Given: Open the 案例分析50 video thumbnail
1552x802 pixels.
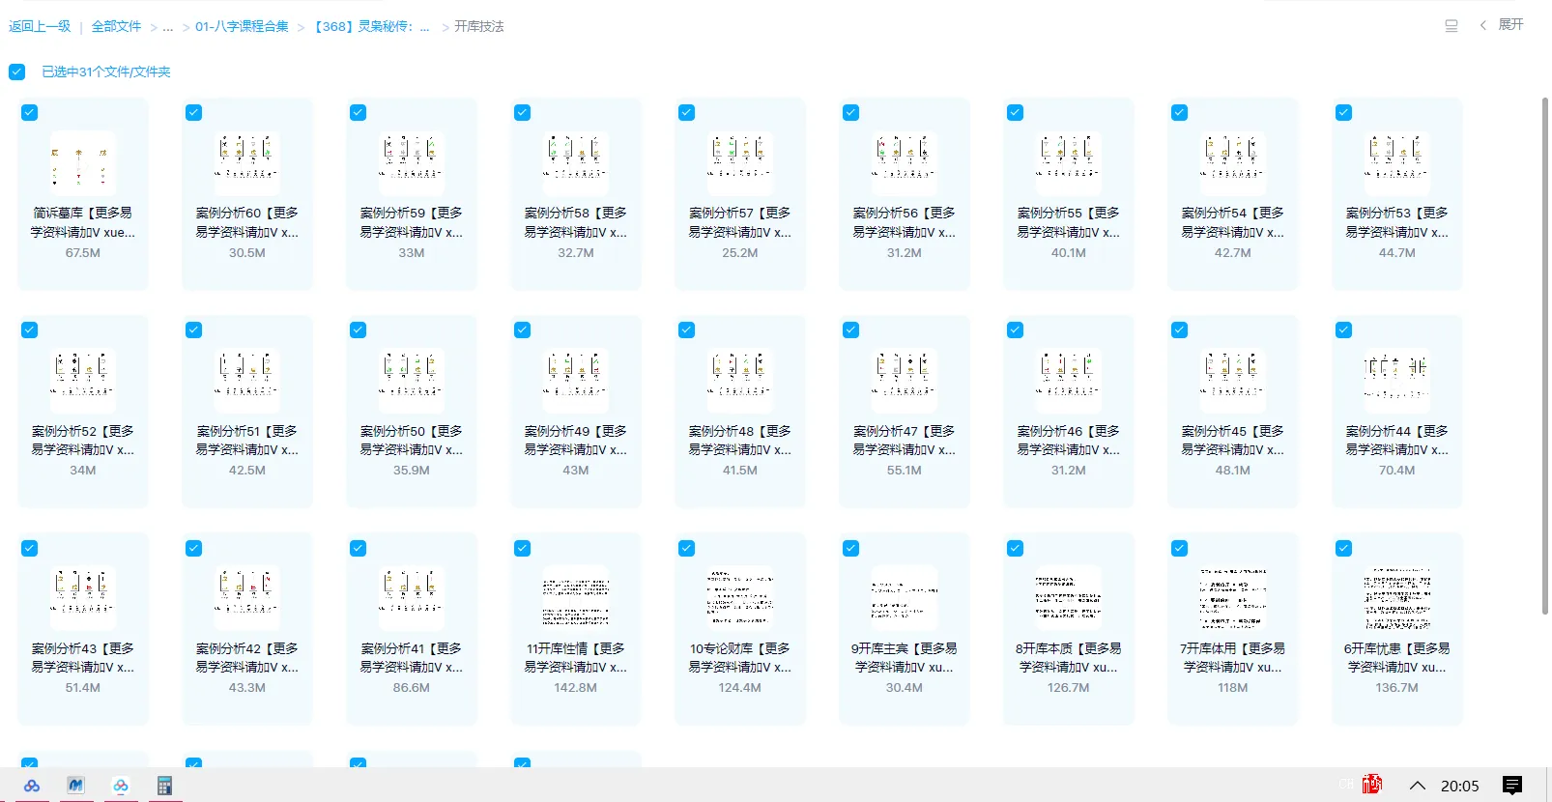Looking at the screenshot, I should tap(412, 381).
